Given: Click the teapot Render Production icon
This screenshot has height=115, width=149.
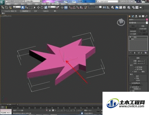Looking at the screenshot, I should [x=141, y=7].
